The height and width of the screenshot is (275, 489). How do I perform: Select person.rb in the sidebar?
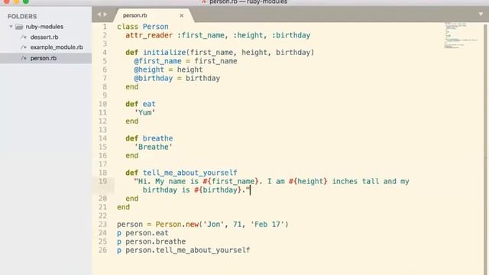pyautogui.click(x=44, y=58)
